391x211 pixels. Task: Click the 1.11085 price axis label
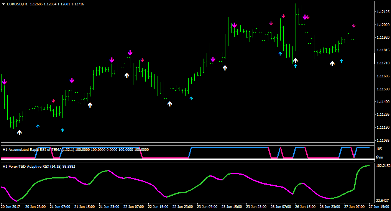pyautogui.click(x=383, y=140)
